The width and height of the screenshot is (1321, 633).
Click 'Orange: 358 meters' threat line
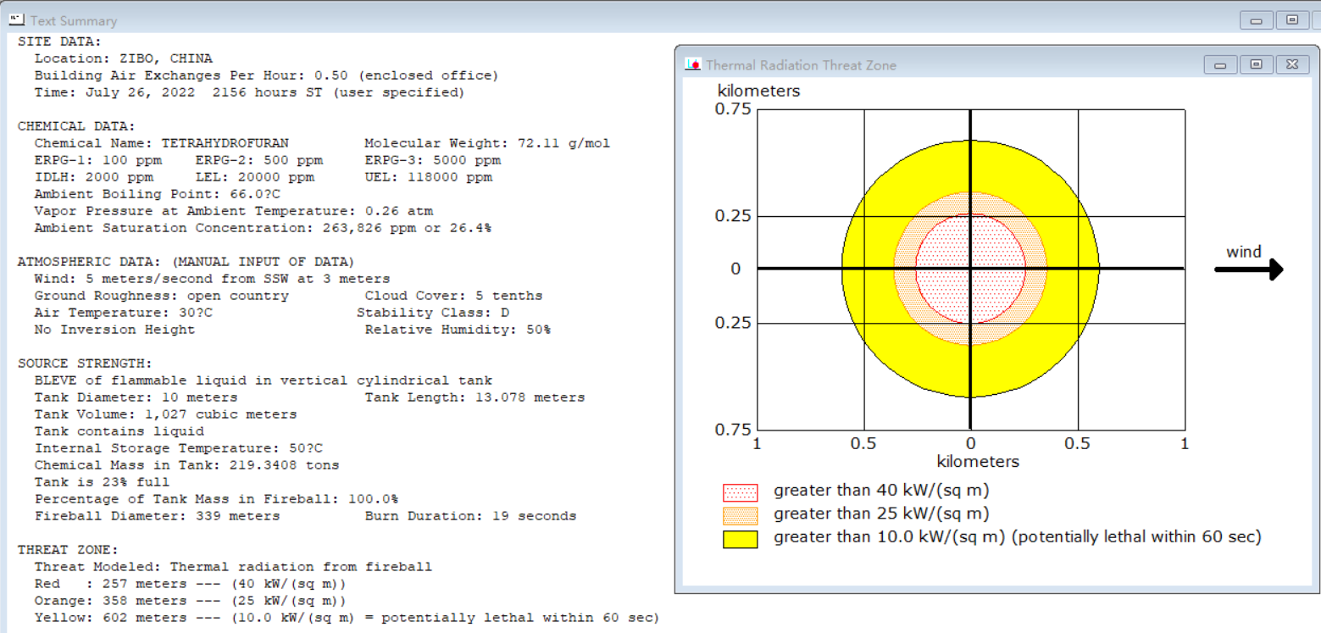191,601
